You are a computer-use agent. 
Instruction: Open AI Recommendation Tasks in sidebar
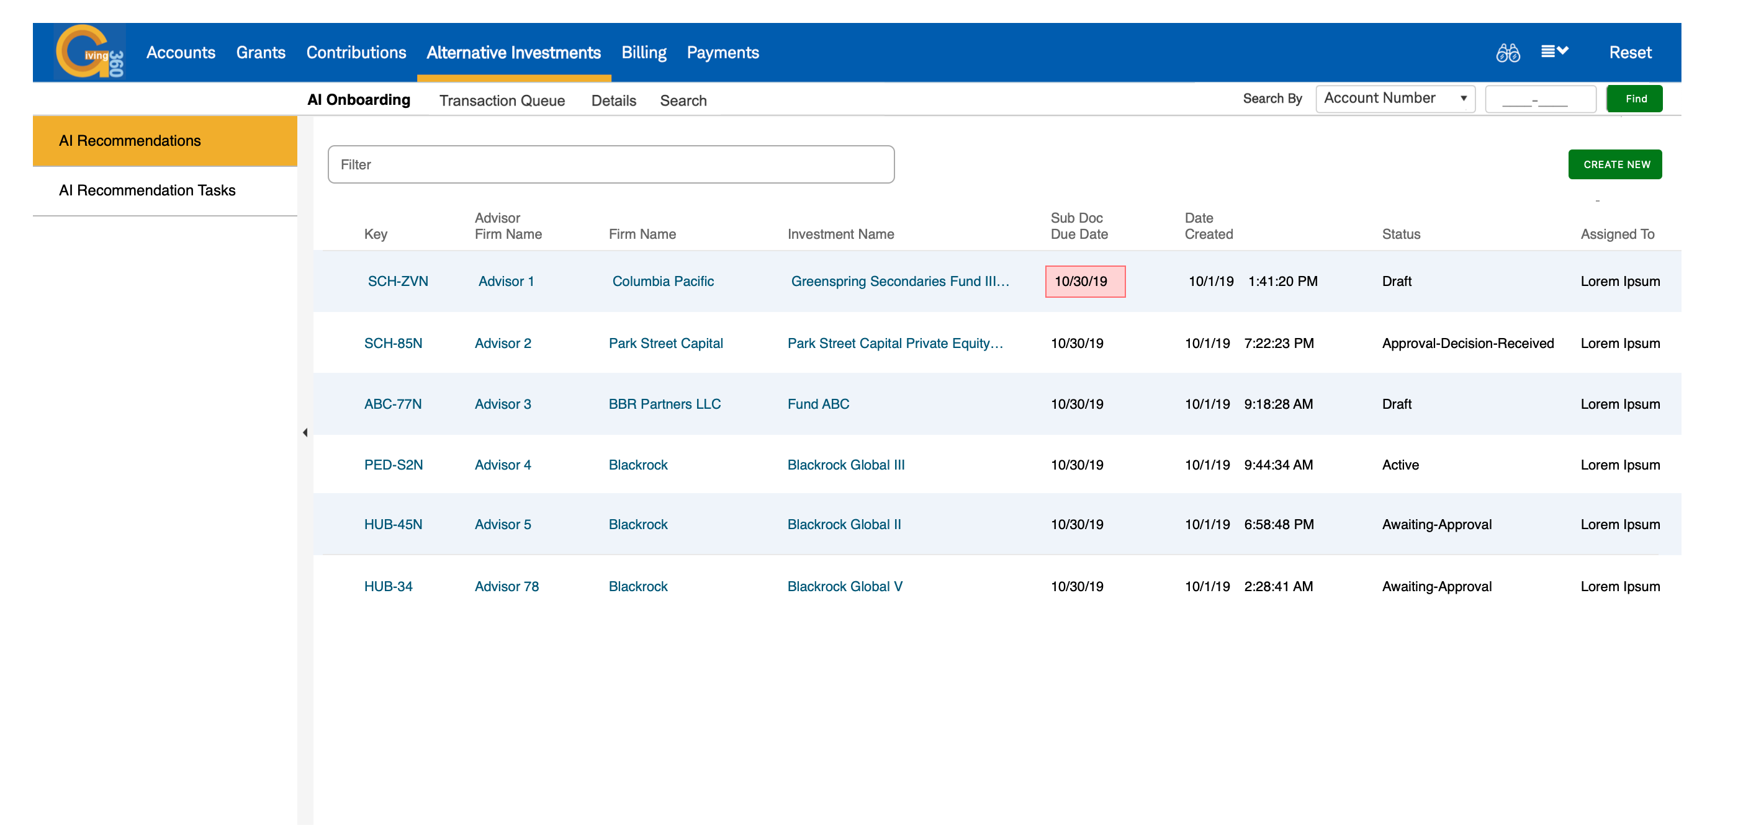tap(147, 190)
